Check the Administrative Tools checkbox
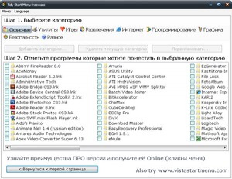This screenshot has height=179, width=232. pos(7,82)
